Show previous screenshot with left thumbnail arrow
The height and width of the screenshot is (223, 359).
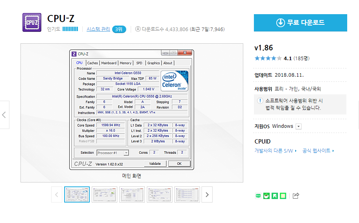coord(57,195)
